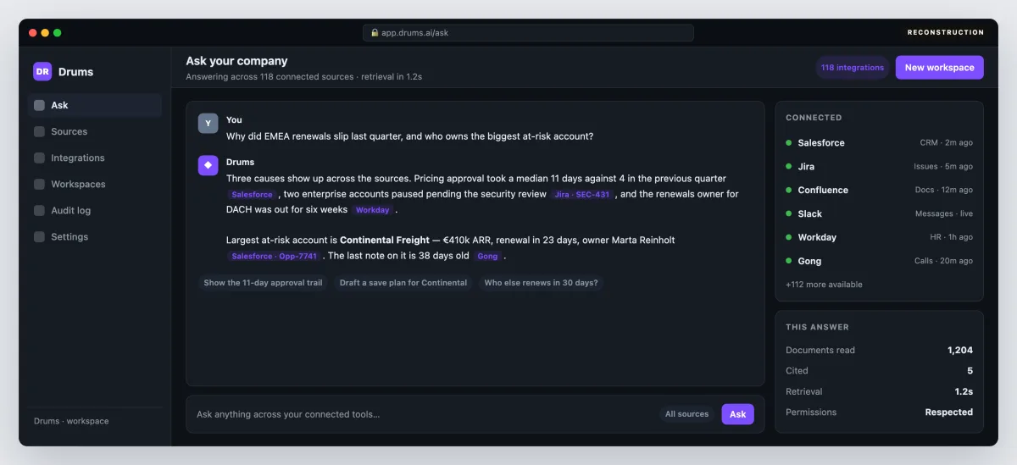This screenshot has height=465, width=1017.
Task: Click the Y user avatar
Action: pyautogui.click(x=208, y=124)
